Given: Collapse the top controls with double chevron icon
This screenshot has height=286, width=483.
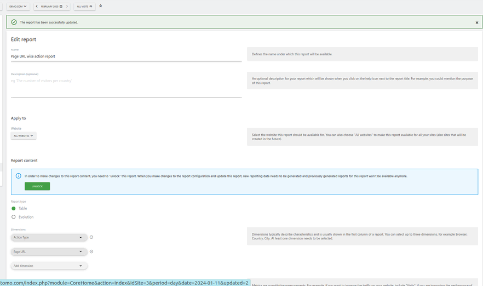Looking at the screenshot, I should 101,6.
